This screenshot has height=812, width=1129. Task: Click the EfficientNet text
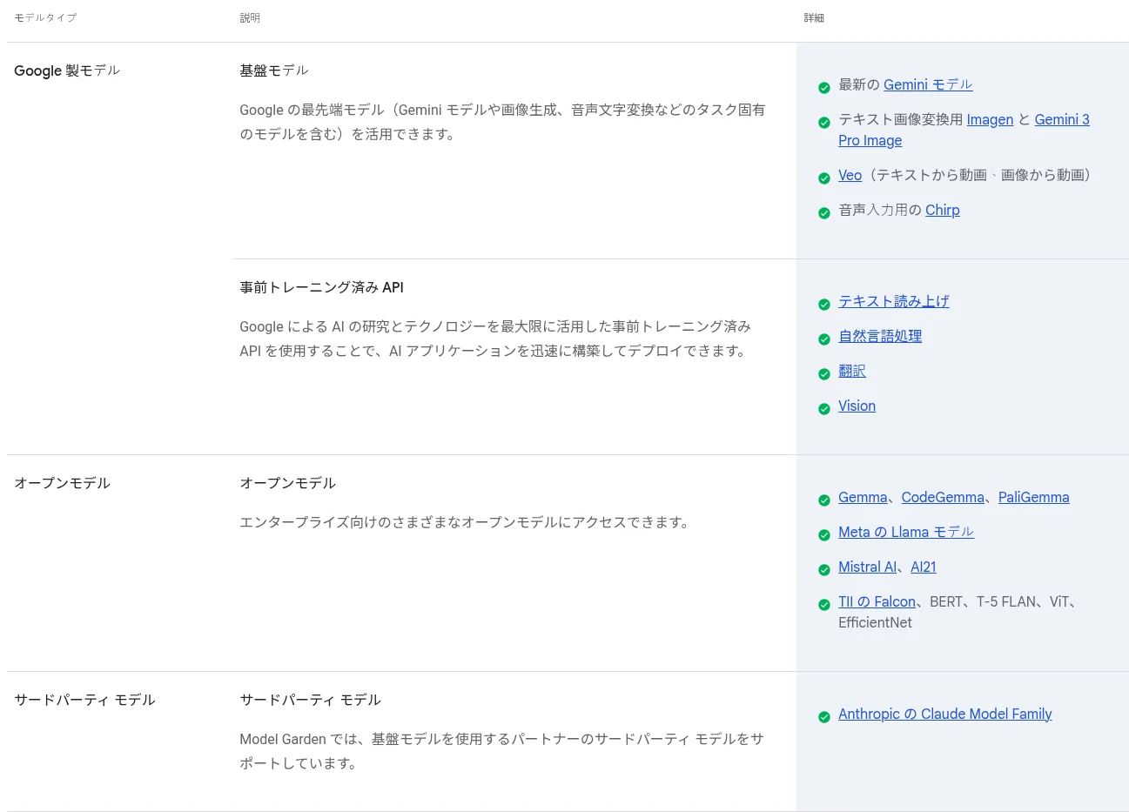click(875, 622)
